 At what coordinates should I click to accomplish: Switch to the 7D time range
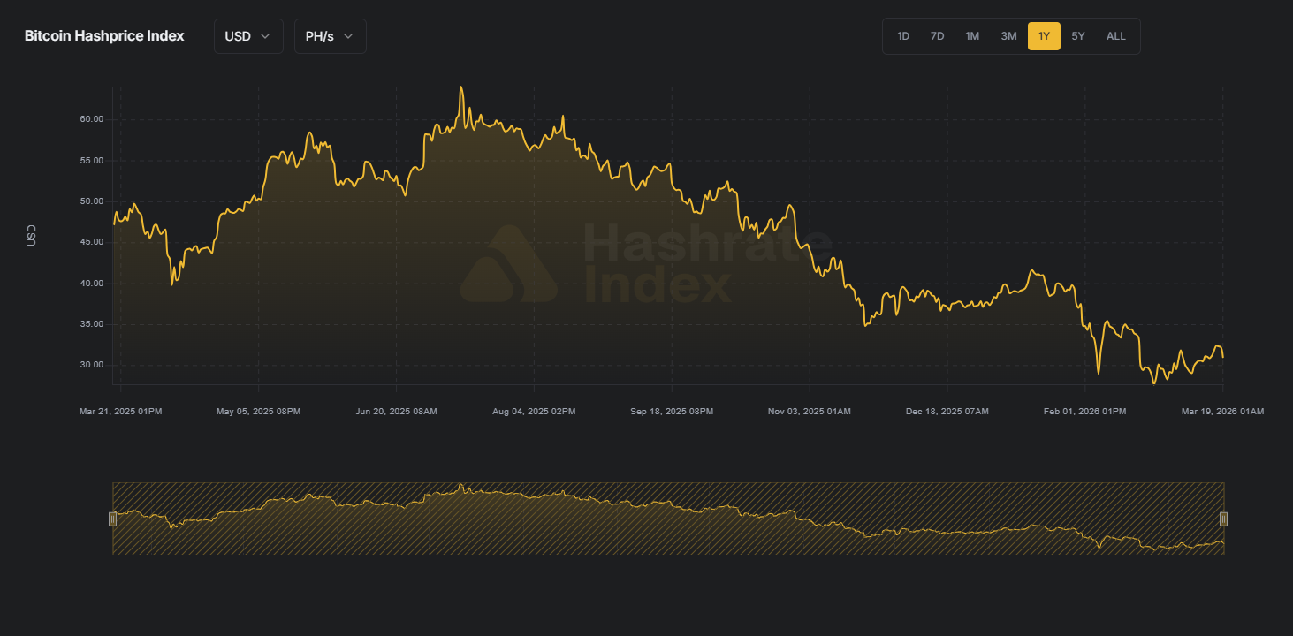pos(937,36)
